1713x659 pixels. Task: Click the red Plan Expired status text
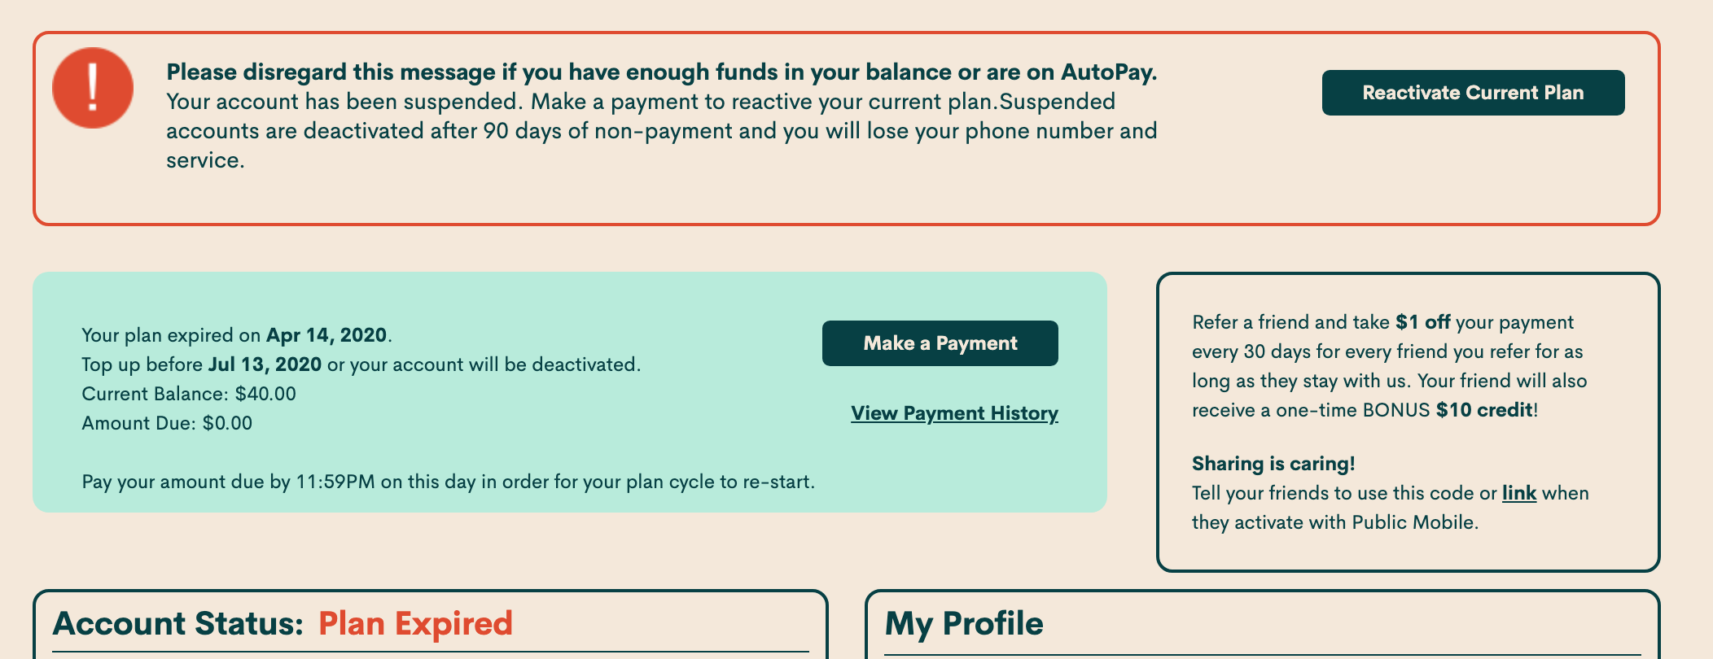pos(415,623)
